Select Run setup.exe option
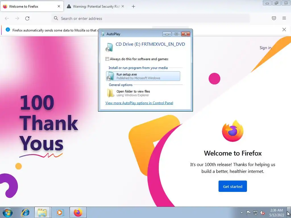The width and height of the screenshot is (291, 218). click(x=143, y=76)
